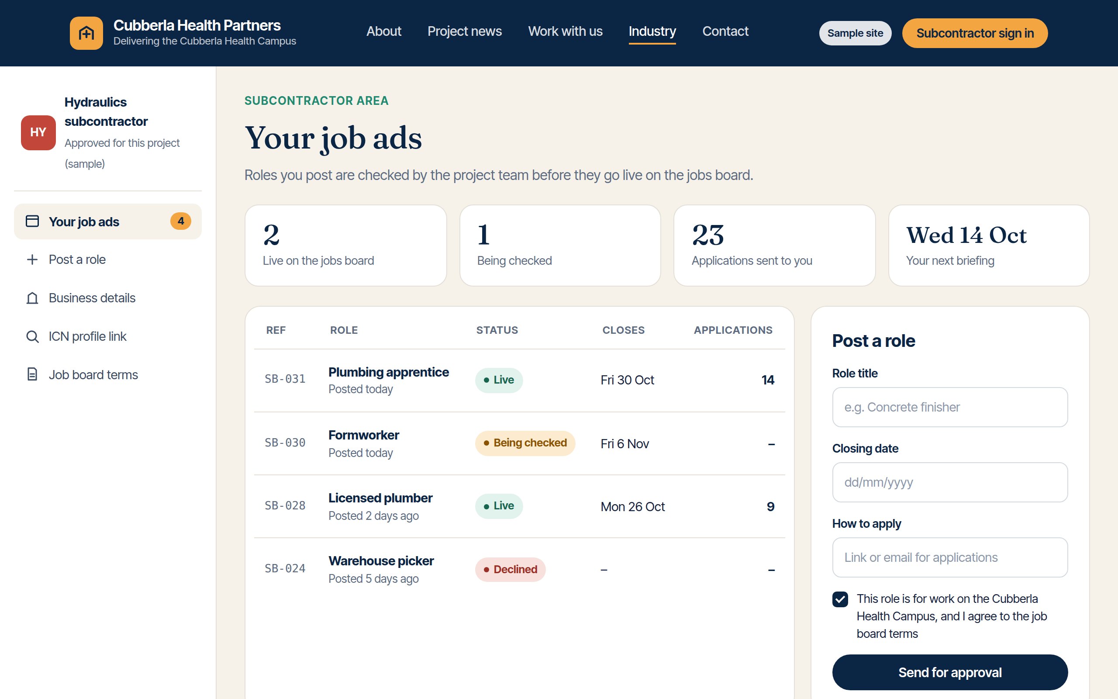1118x699 pixels.
Task: Click the APPLICATIONS column header
Action: click(x=733, y=330)
